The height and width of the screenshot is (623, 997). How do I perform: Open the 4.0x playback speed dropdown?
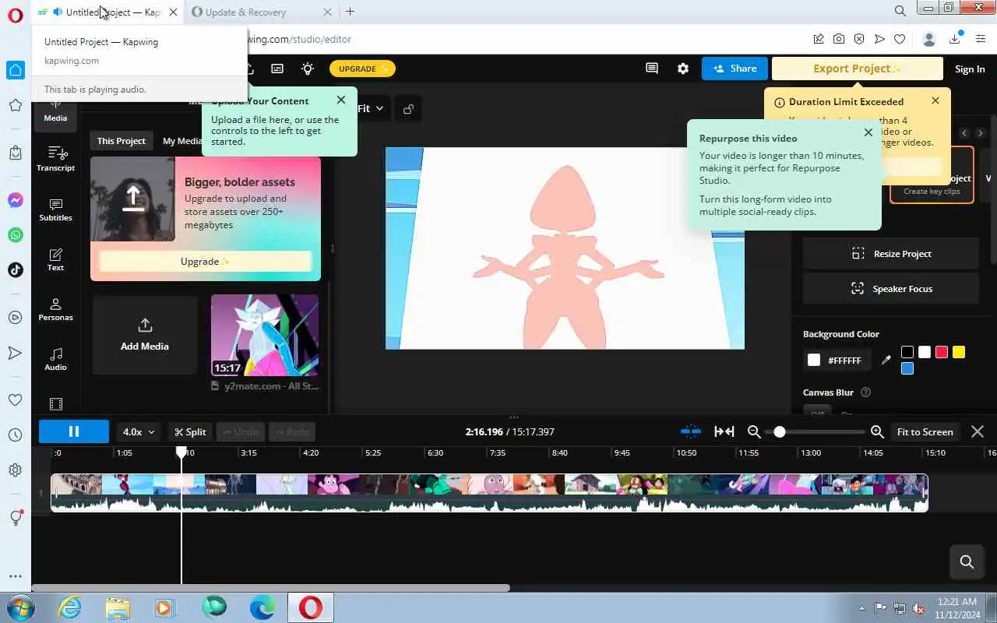pyautogui.click(x=139, y=431)
